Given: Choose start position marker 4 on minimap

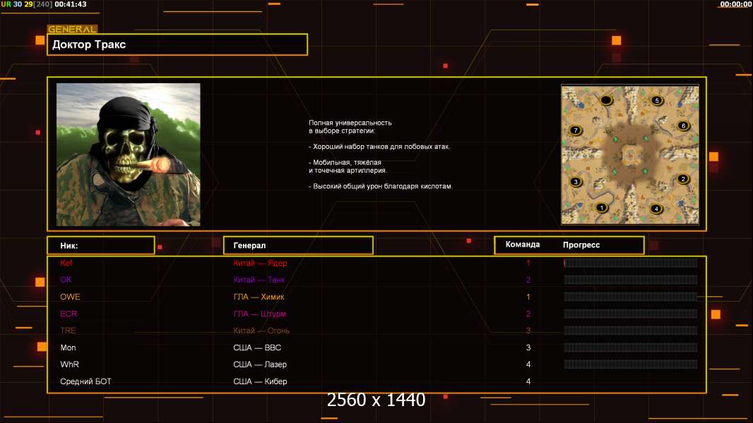Looking at the screenshot, I should (x=656, y=209).
